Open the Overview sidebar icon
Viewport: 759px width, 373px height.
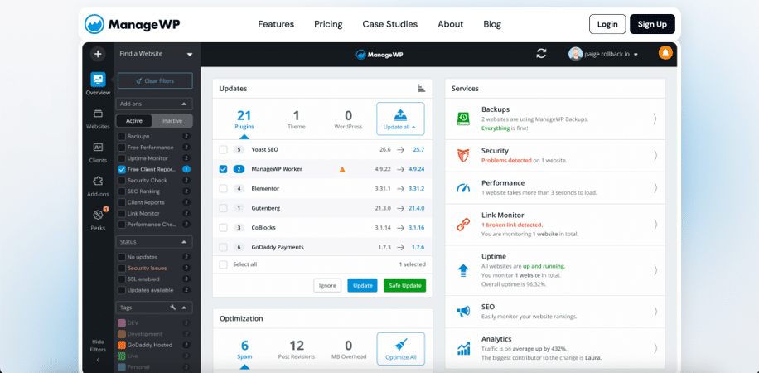click(98, 80)
